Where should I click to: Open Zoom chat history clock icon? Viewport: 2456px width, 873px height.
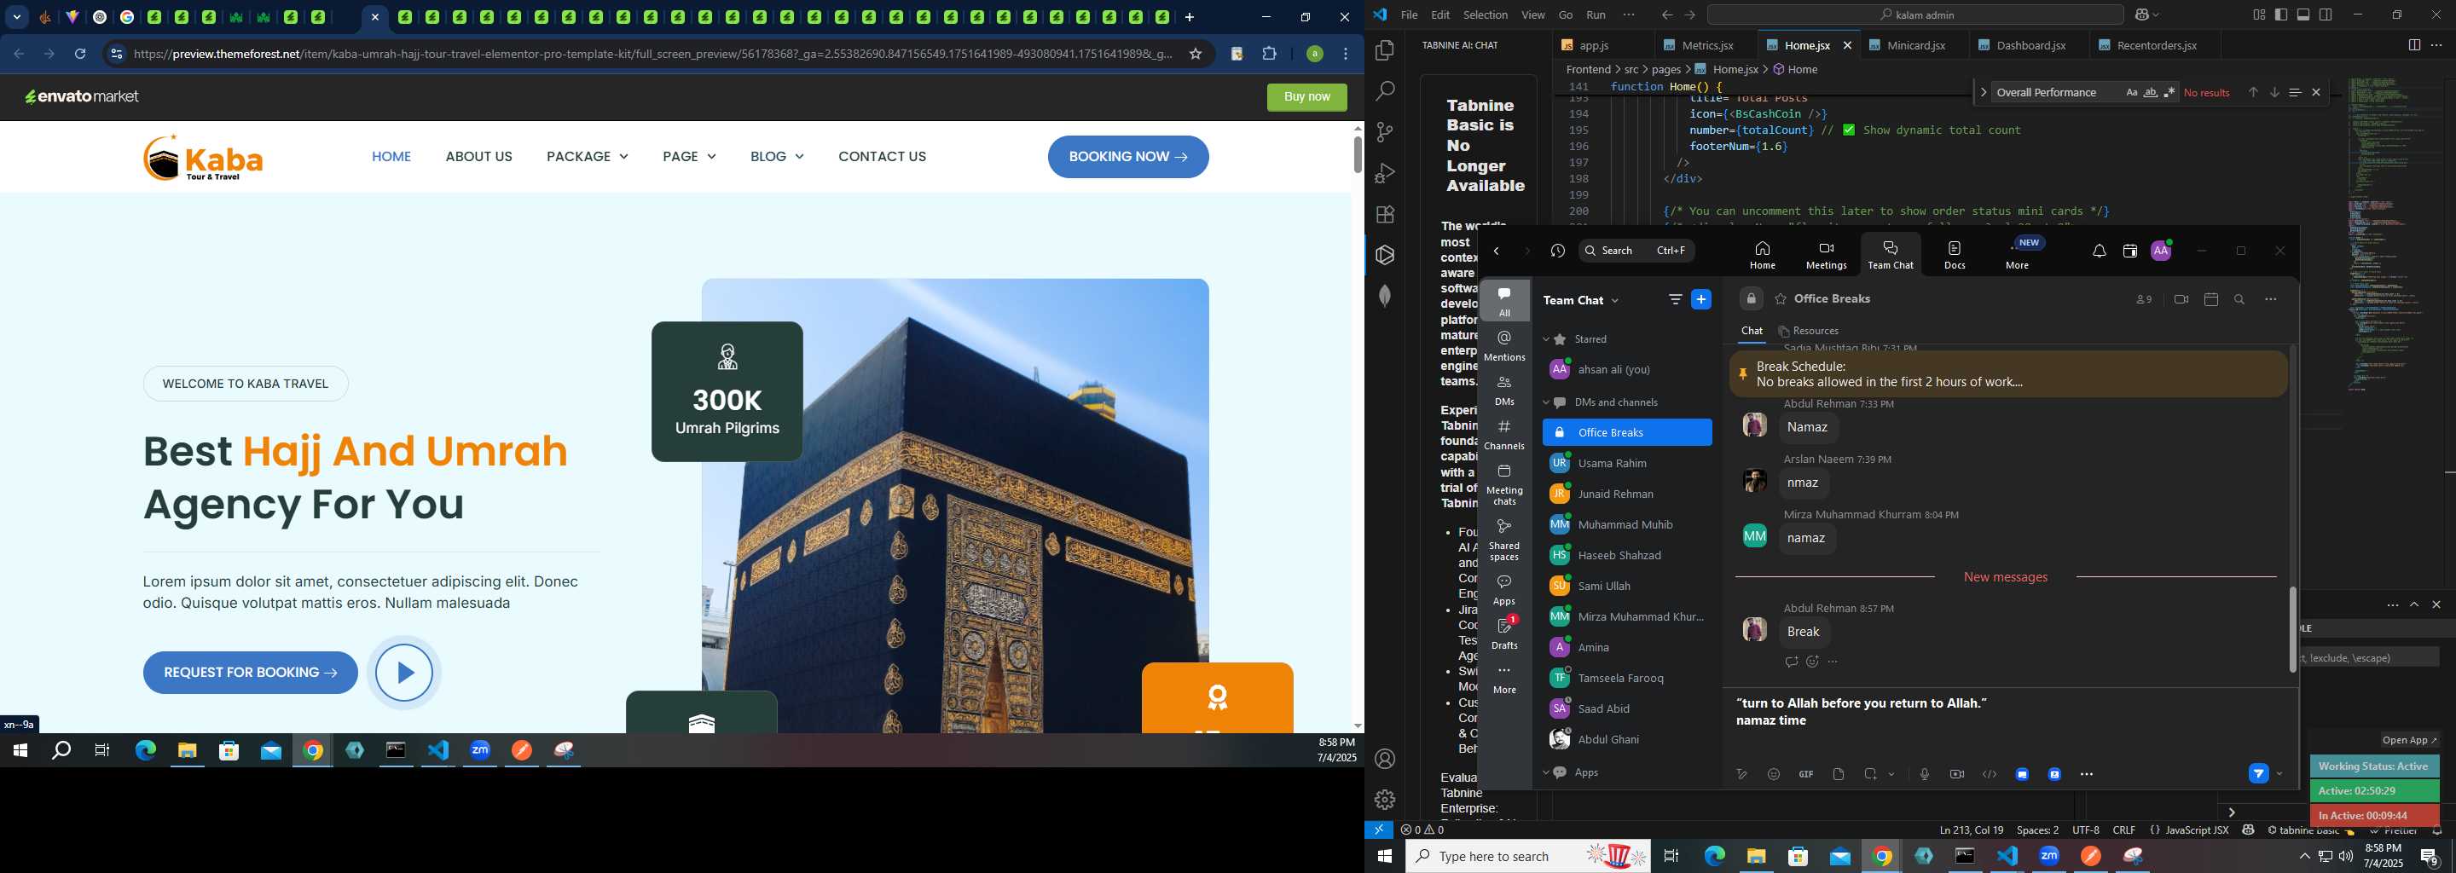tap(1558, 251)
